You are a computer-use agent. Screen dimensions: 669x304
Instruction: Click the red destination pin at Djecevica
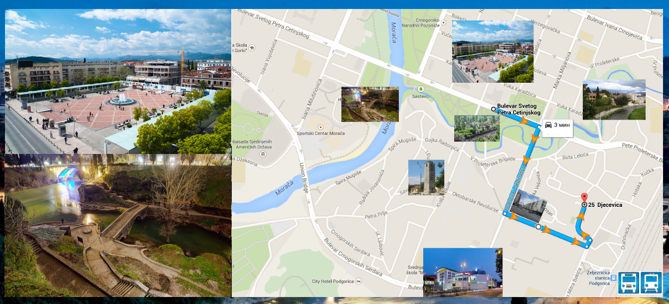point(584,198)
